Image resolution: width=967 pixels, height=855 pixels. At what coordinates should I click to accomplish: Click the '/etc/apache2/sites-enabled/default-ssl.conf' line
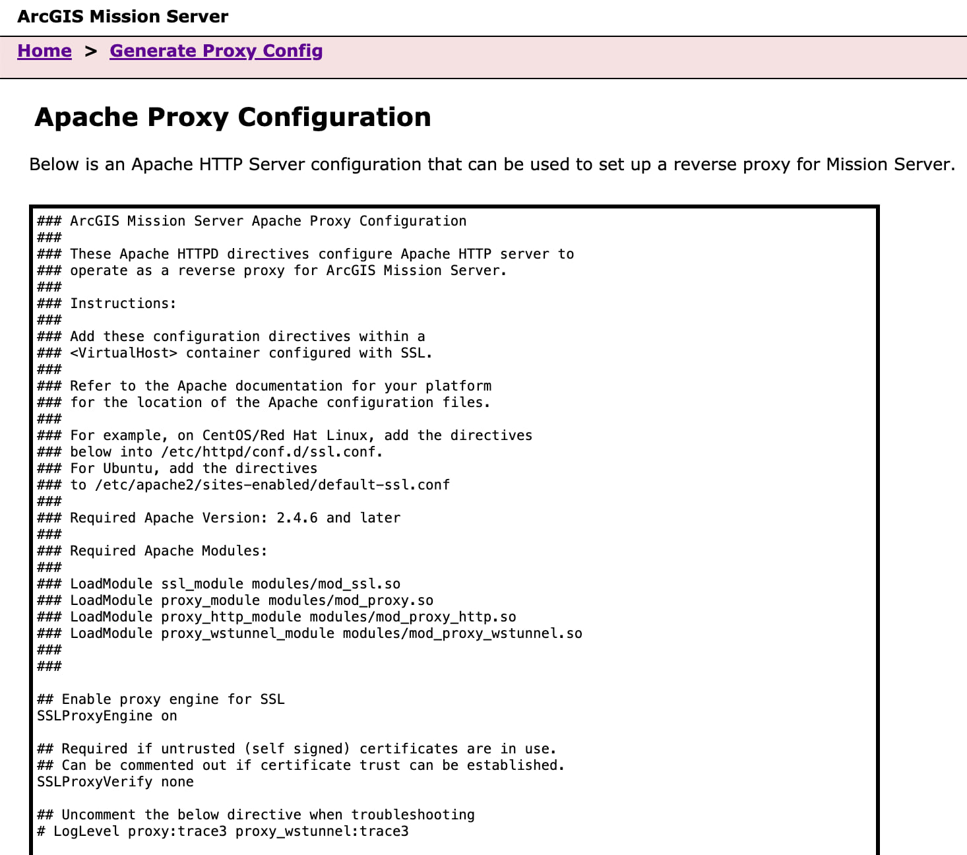pyautogui.click(x=243, y=485)
